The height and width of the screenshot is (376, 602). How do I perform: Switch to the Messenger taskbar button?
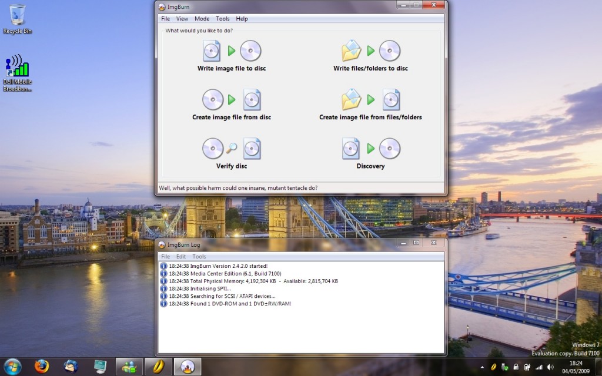click(x=129, y=367)
